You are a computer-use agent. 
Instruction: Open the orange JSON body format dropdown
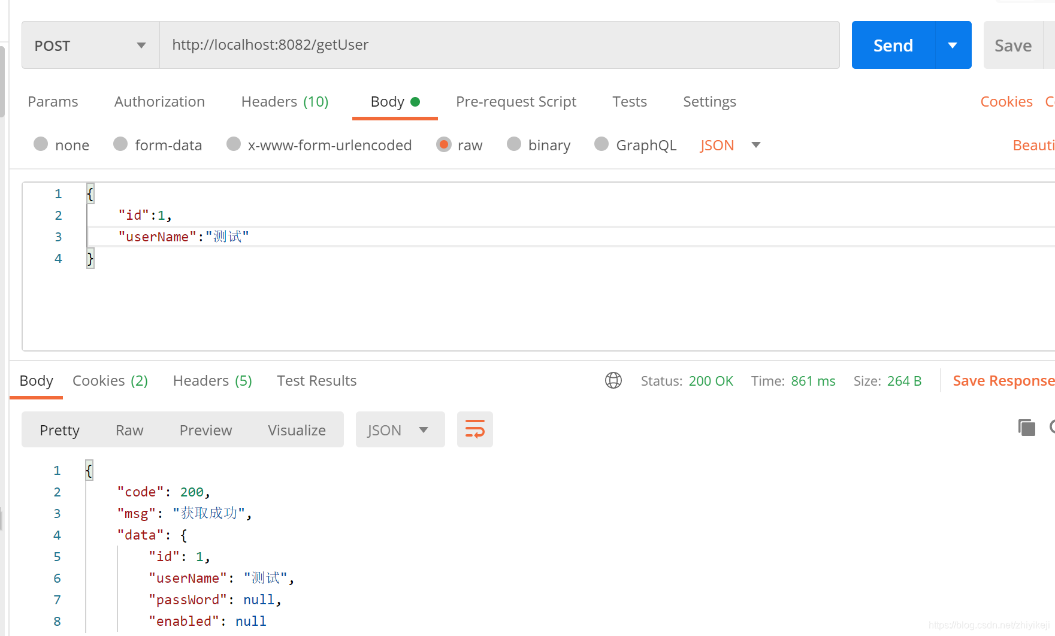click(730, 145)
